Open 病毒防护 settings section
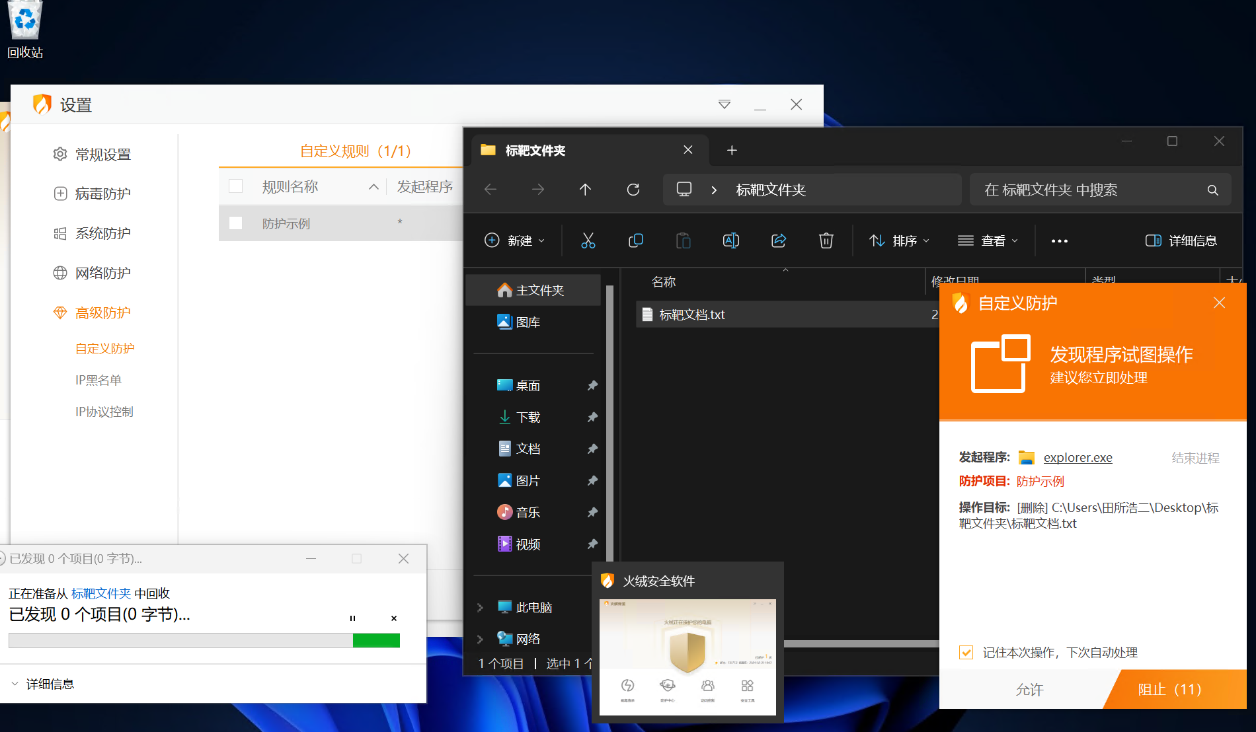 click(x=92, y=194)
